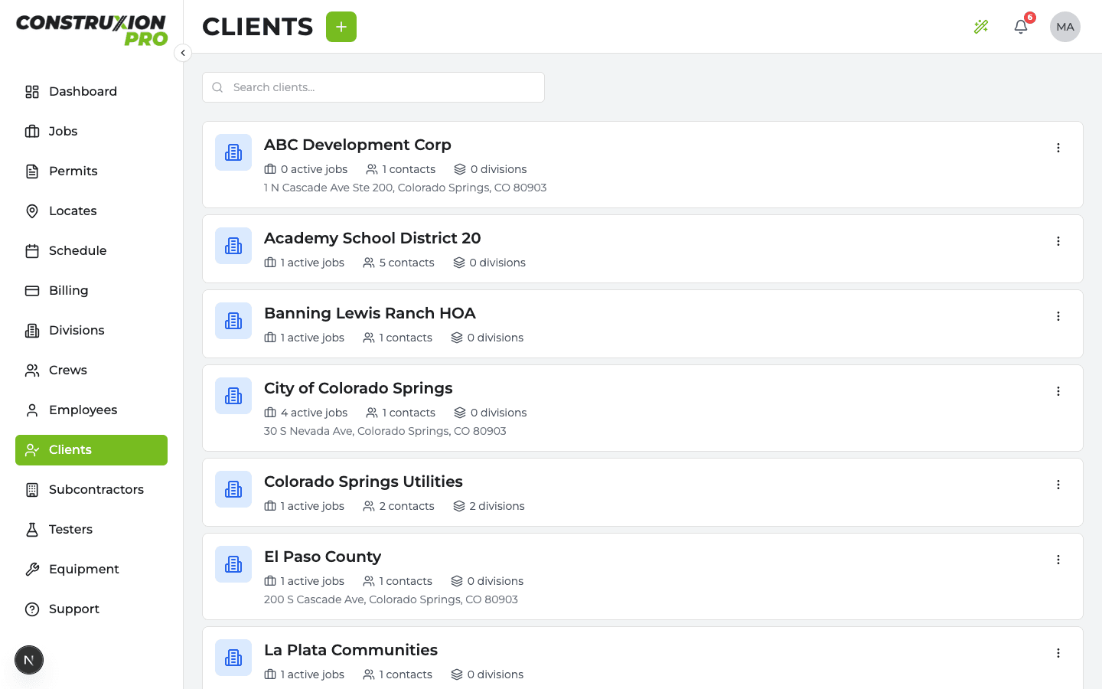
Task: Open options menu for Academy School District 20
Action: coord(1058,241)
